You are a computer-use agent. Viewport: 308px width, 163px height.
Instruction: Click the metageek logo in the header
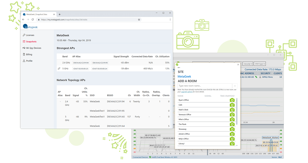30,27
